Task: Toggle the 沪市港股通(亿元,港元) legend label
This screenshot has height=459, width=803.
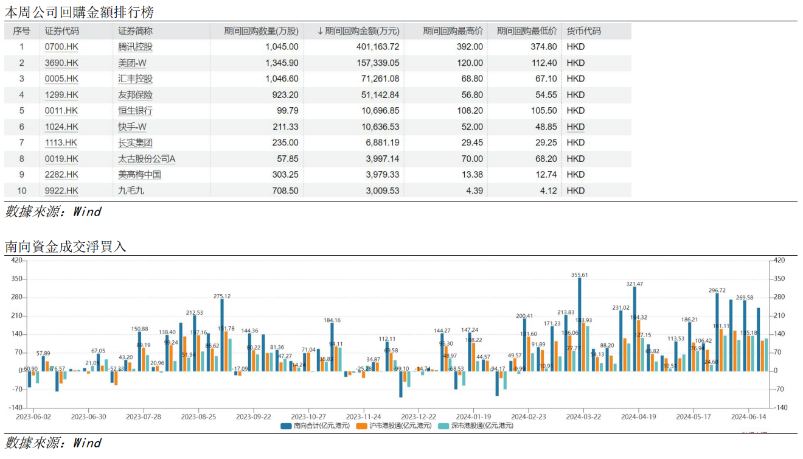Action: coord(400,426)
